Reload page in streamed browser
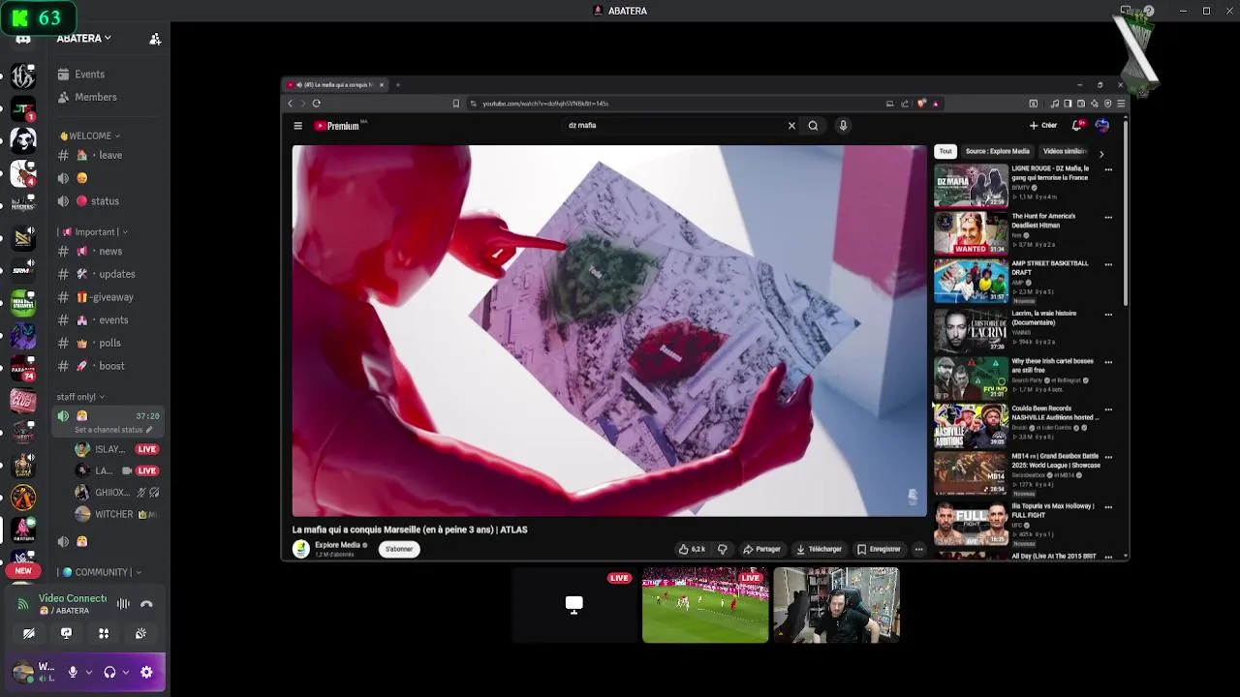The image size is (1240, 697). click(316, 103)
